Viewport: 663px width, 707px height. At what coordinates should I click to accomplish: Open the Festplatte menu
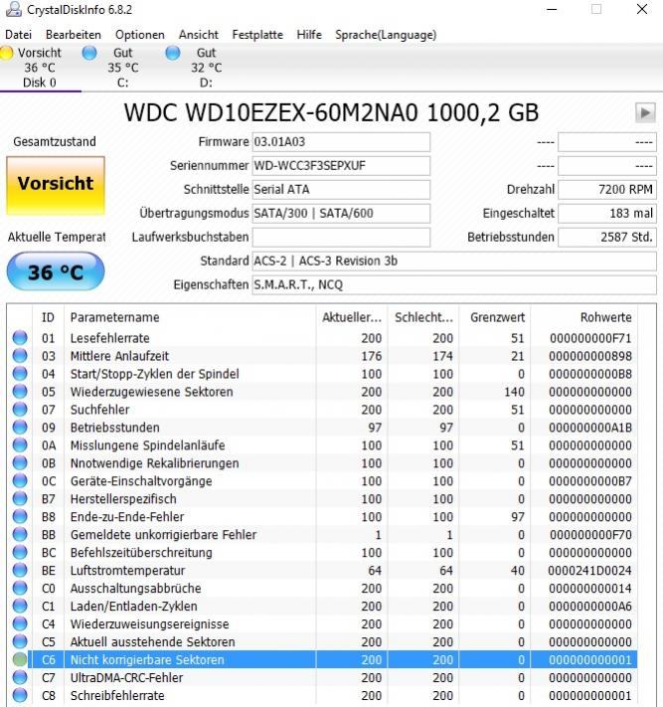click(257, 35)
